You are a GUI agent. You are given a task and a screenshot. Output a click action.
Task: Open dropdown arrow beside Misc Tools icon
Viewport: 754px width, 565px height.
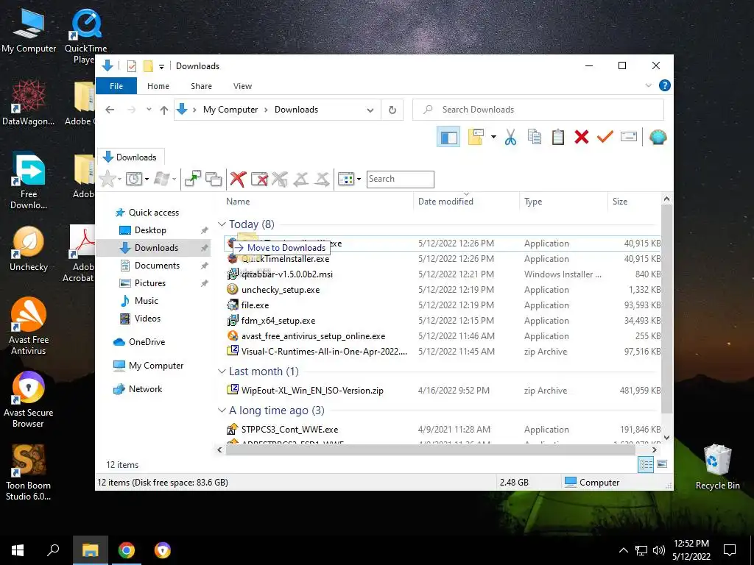click(x=359, y=180)
